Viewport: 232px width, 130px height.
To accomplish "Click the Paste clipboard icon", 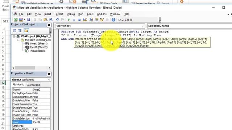I will tap(45, 19).
